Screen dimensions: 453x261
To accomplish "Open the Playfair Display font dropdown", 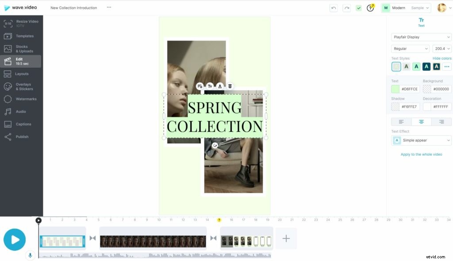I will pyautogui.click(x=420, y=37).
